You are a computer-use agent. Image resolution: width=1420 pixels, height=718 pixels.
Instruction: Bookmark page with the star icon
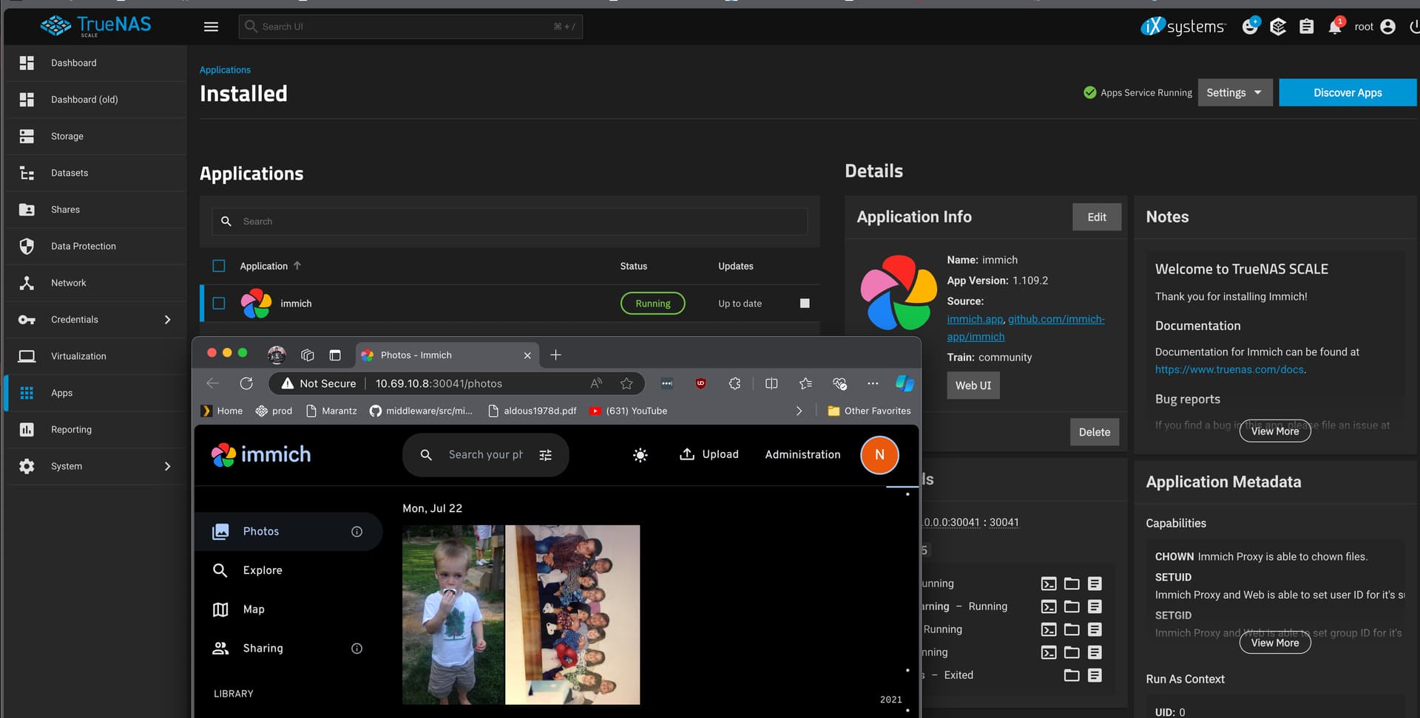pyautogui.click(x=626, y=383)
